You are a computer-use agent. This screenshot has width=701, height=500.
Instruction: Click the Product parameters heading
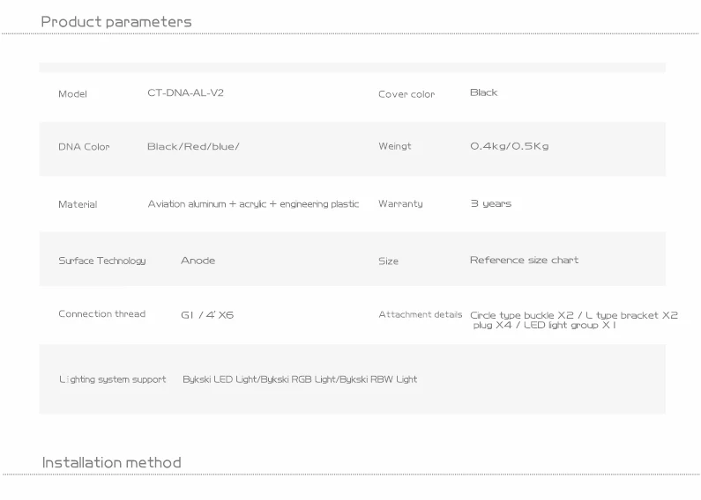pyautogui.click(x=116, y=22)
